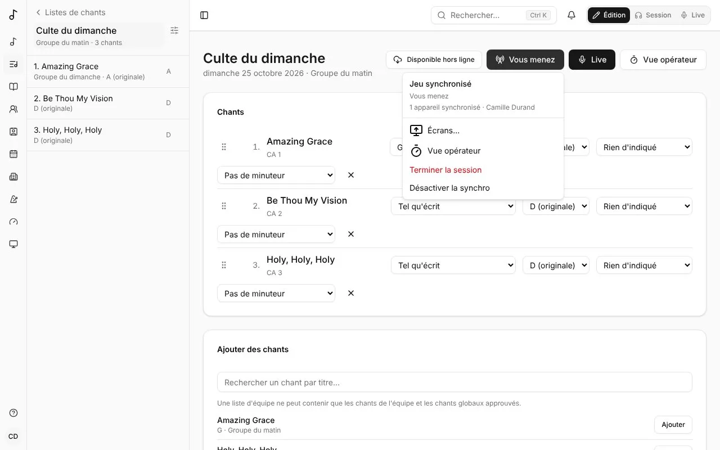Add Amazing Grace with Ajouter button
This screenshot has height=450, width=720.
tap(673, 425)
